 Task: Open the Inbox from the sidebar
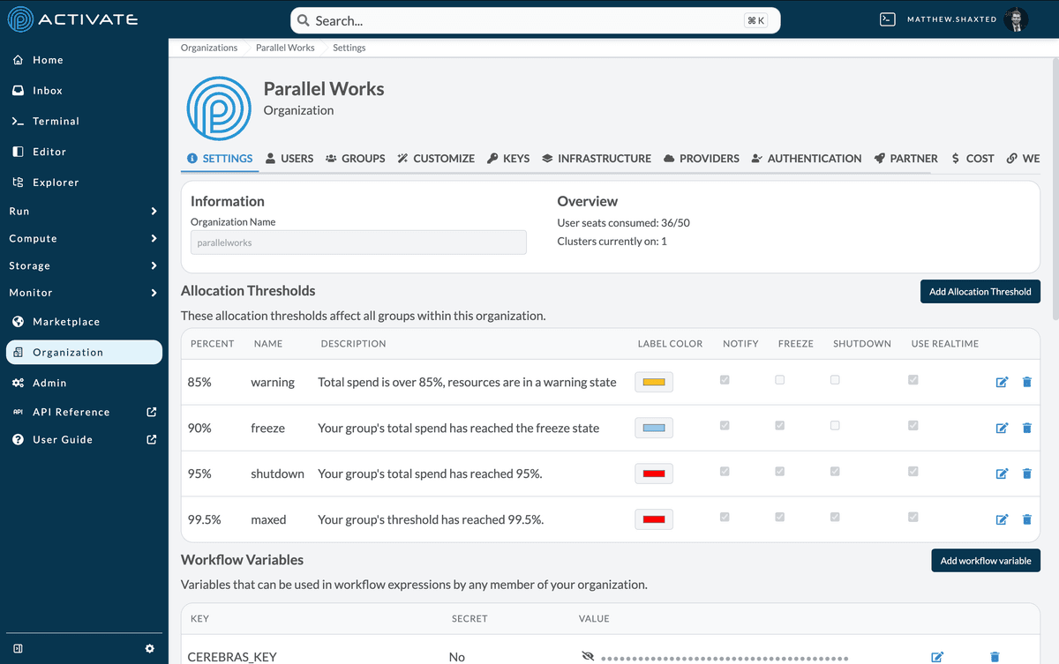click(46, 90)
